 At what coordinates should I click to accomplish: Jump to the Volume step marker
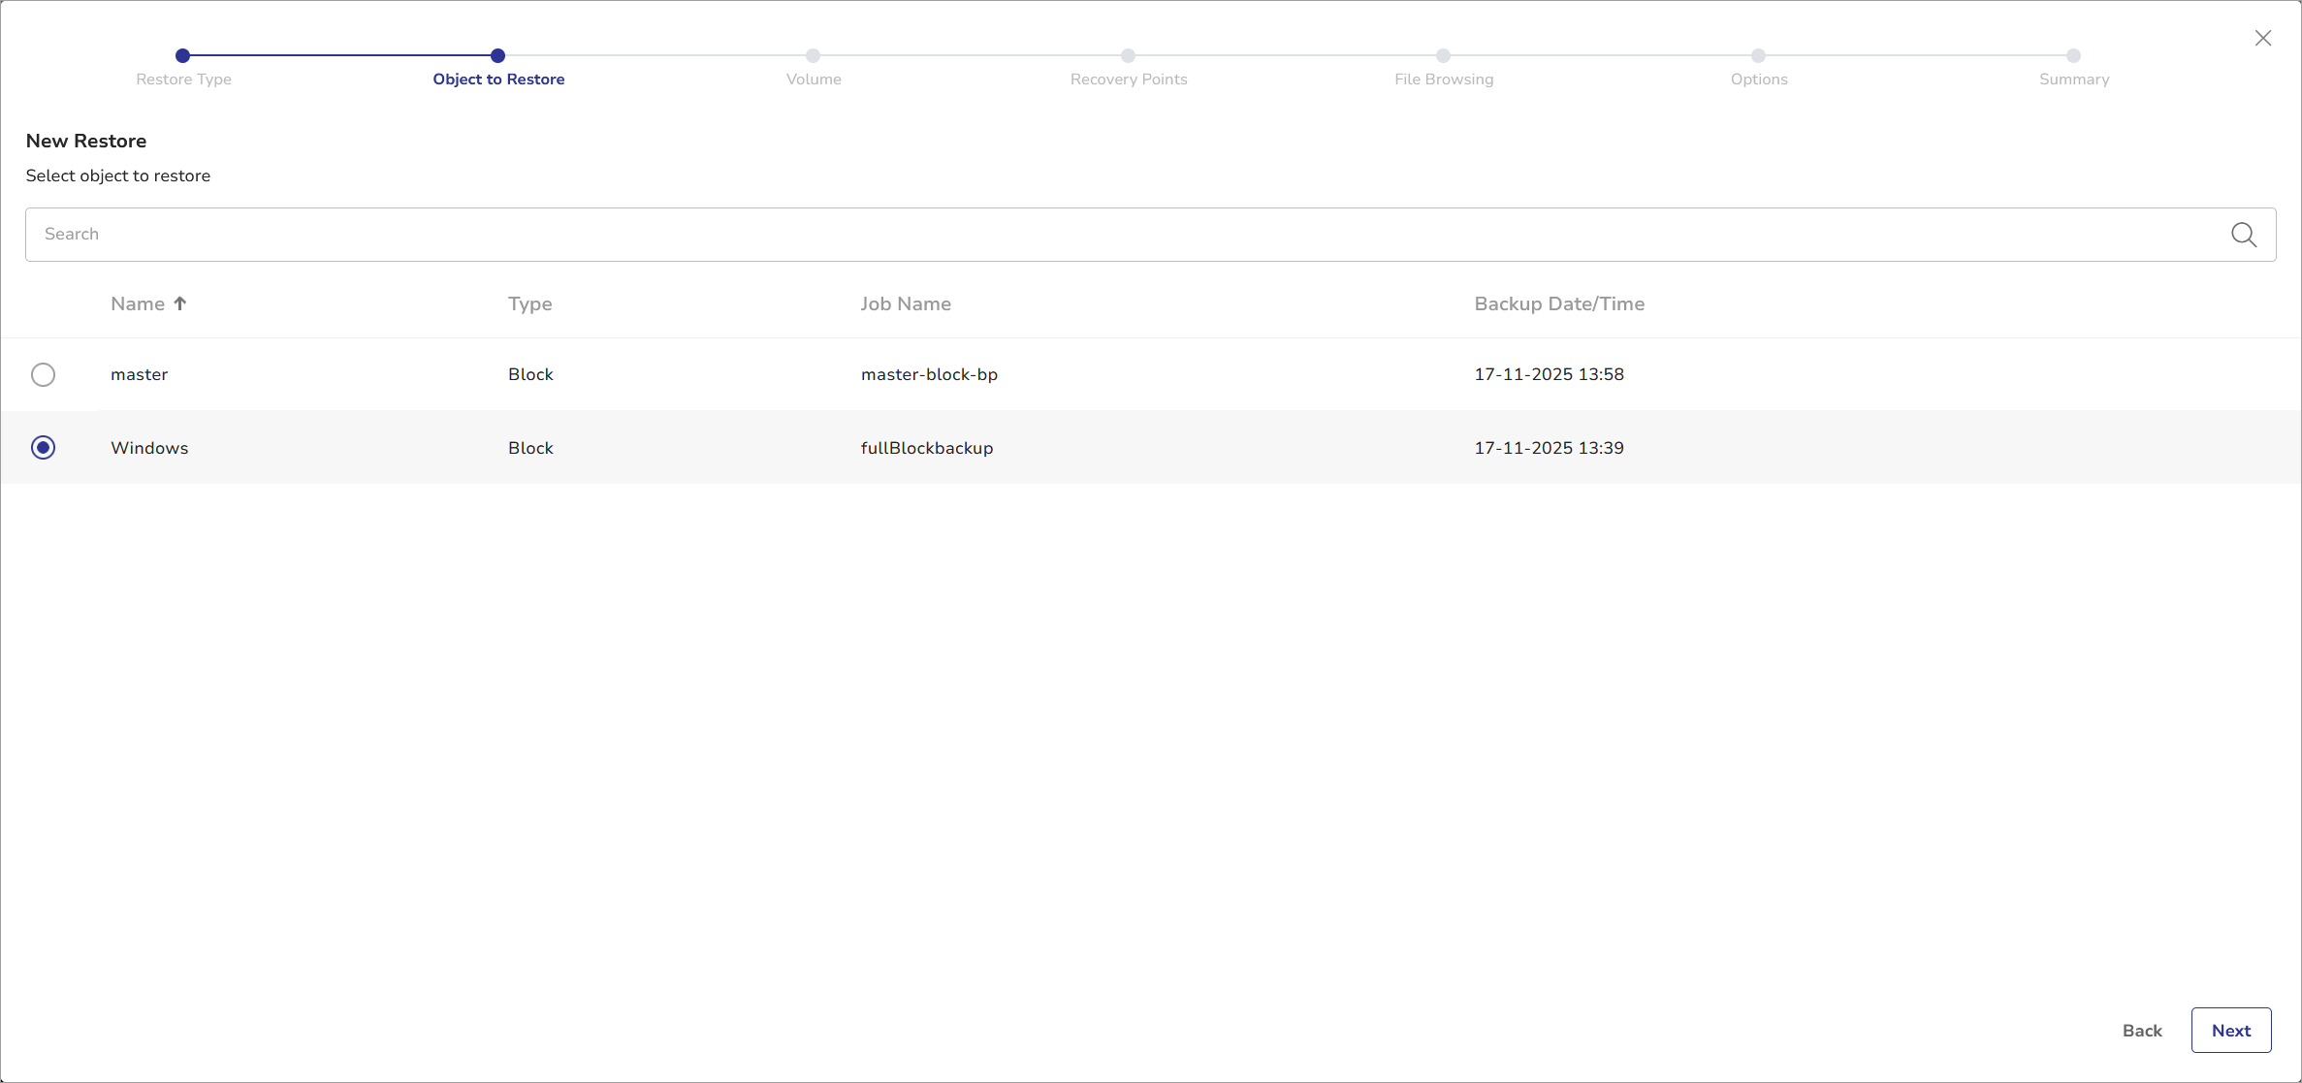click(x=813, y=56)
